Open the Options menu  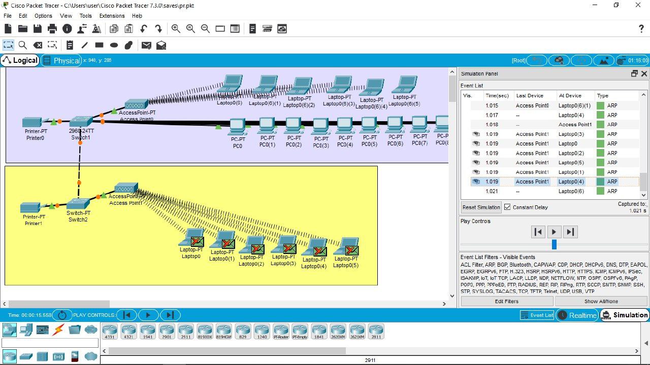43,16
